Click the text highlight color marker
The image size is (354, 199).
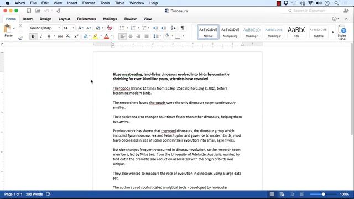click(x=96, y=36)
